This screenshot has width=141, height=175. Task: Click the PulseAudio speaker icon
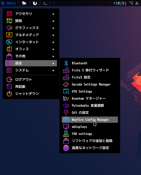(66, 106)
